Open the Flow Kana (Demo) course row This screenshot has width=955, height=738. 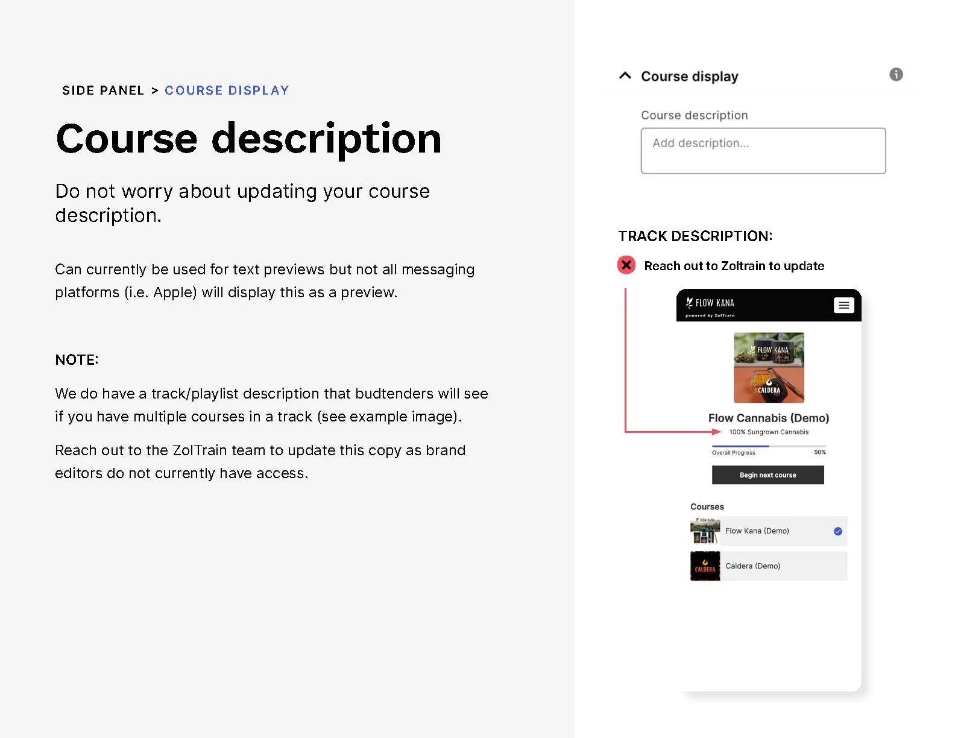[769, 531]
